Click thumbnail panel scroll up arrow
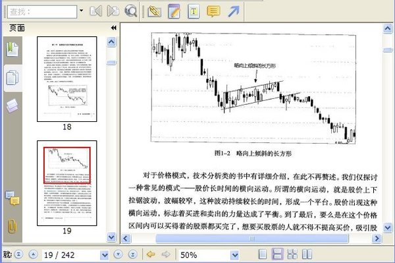This screenshot has width=395, height=263. coord(111,42)
